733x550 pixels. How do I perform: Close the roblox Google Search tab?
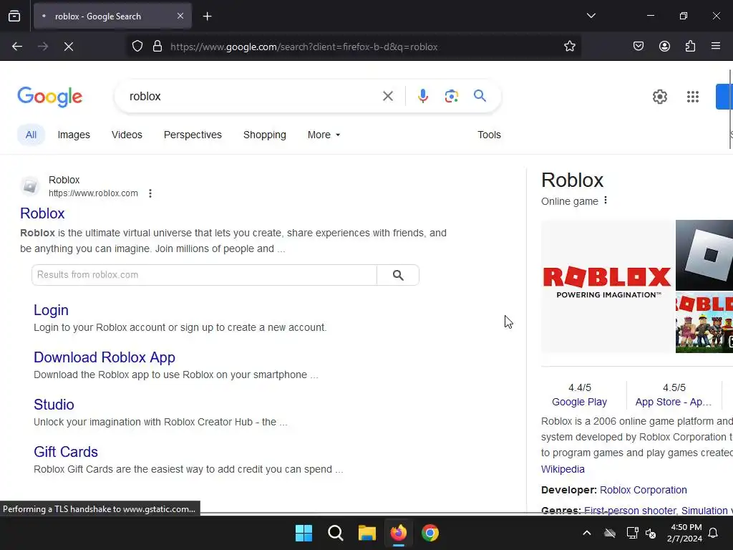tap(180, 16)
